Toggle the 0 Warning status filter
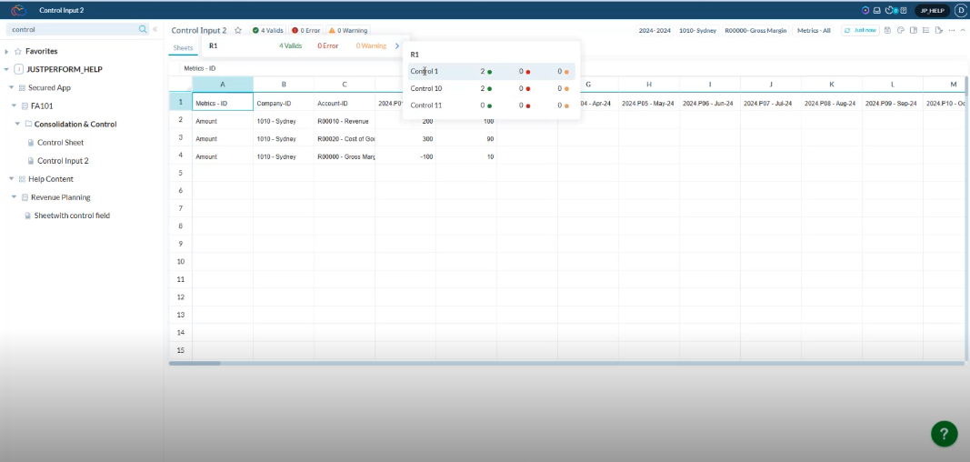The image size is (970, 462). (x=347, y=30)
